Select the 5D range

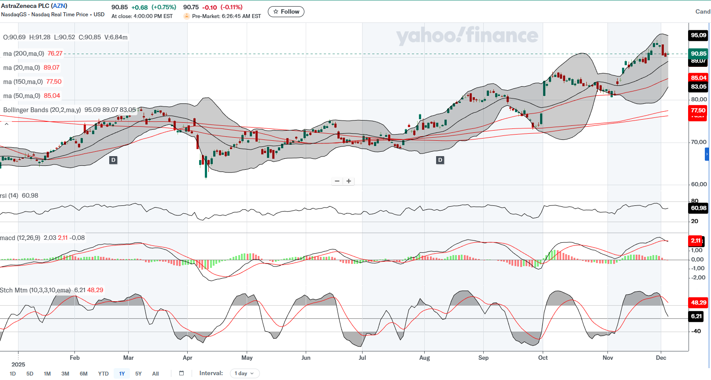point(30,374)
